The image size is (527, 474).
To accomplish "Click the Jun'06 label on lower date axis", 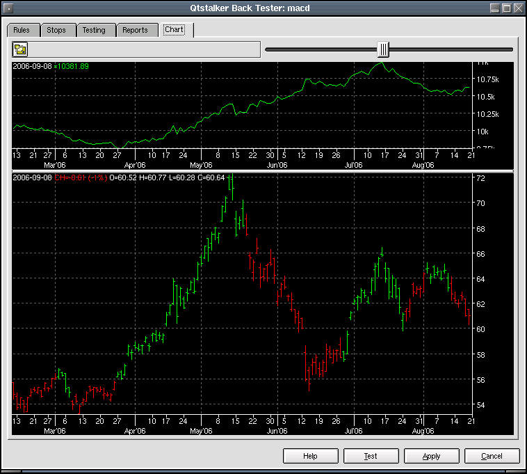I will click(x=277, y=431).
